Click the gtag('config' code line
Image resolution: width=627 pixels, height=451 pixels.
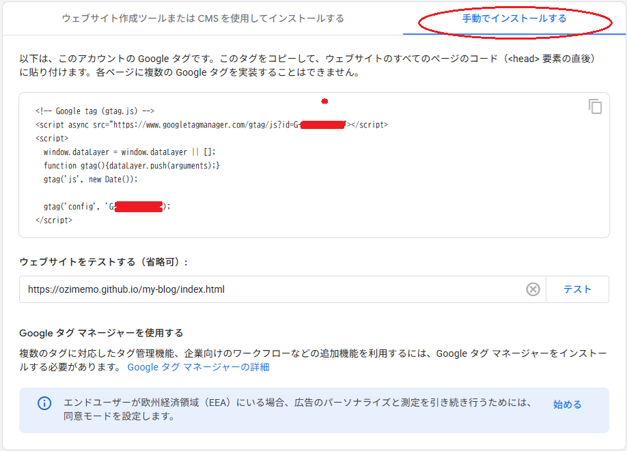(x=107, y=207)
